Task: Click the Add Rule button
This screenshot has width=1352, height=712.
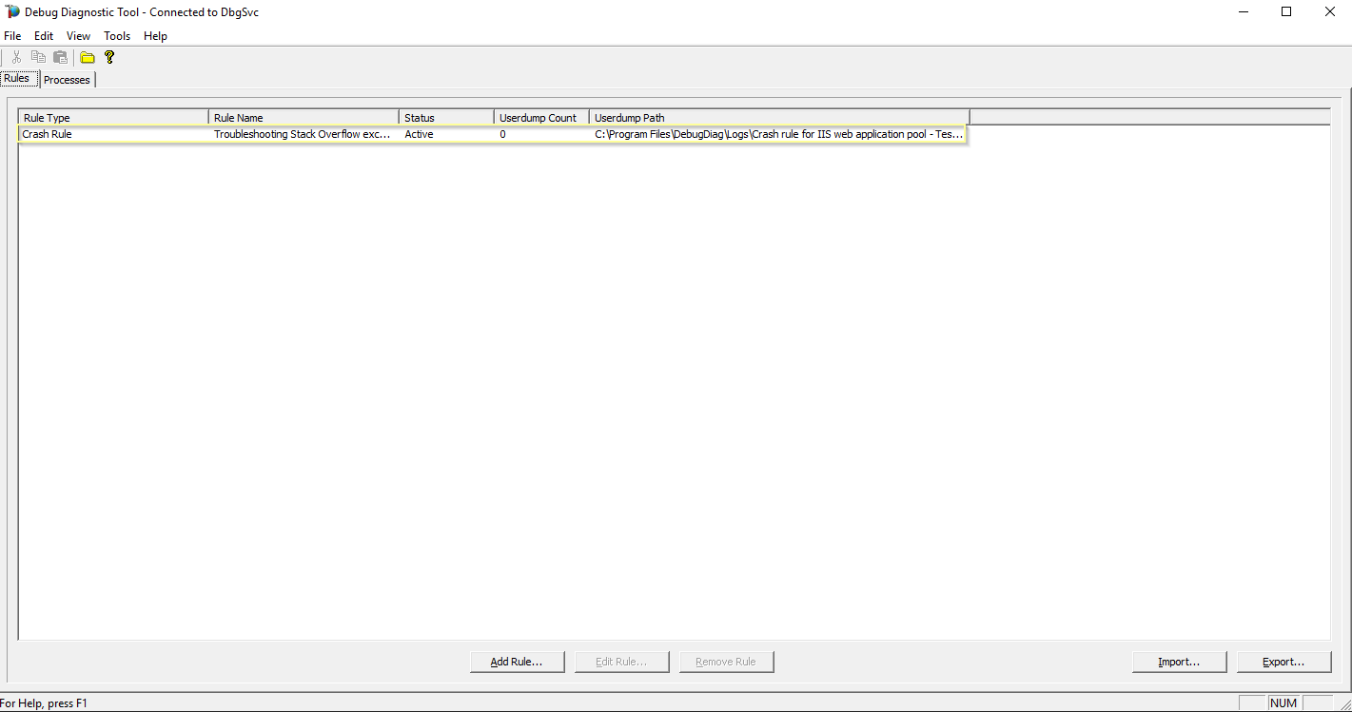Action: (x=517, y=662)
